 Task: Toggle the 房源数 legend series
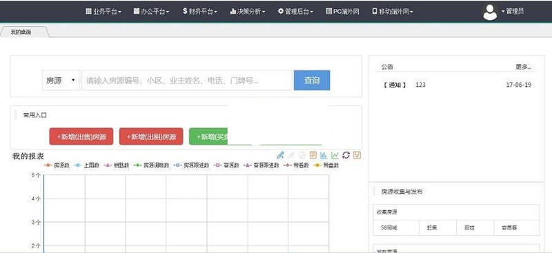click(57, 165)
